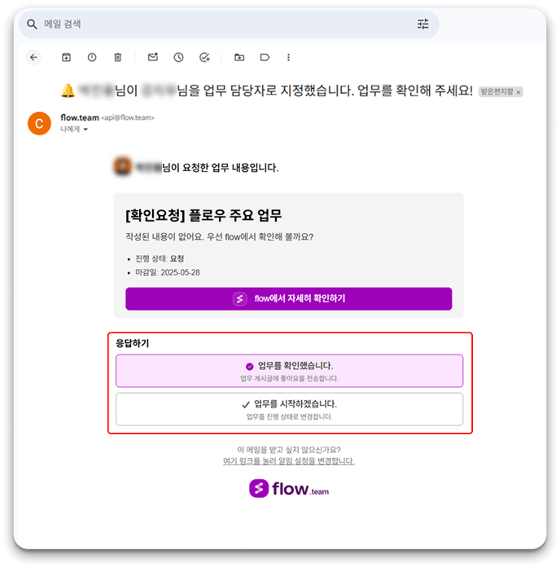Open search filter options icon
The height and width of the screenshot is (568, 560).
(x=423, y=24)
